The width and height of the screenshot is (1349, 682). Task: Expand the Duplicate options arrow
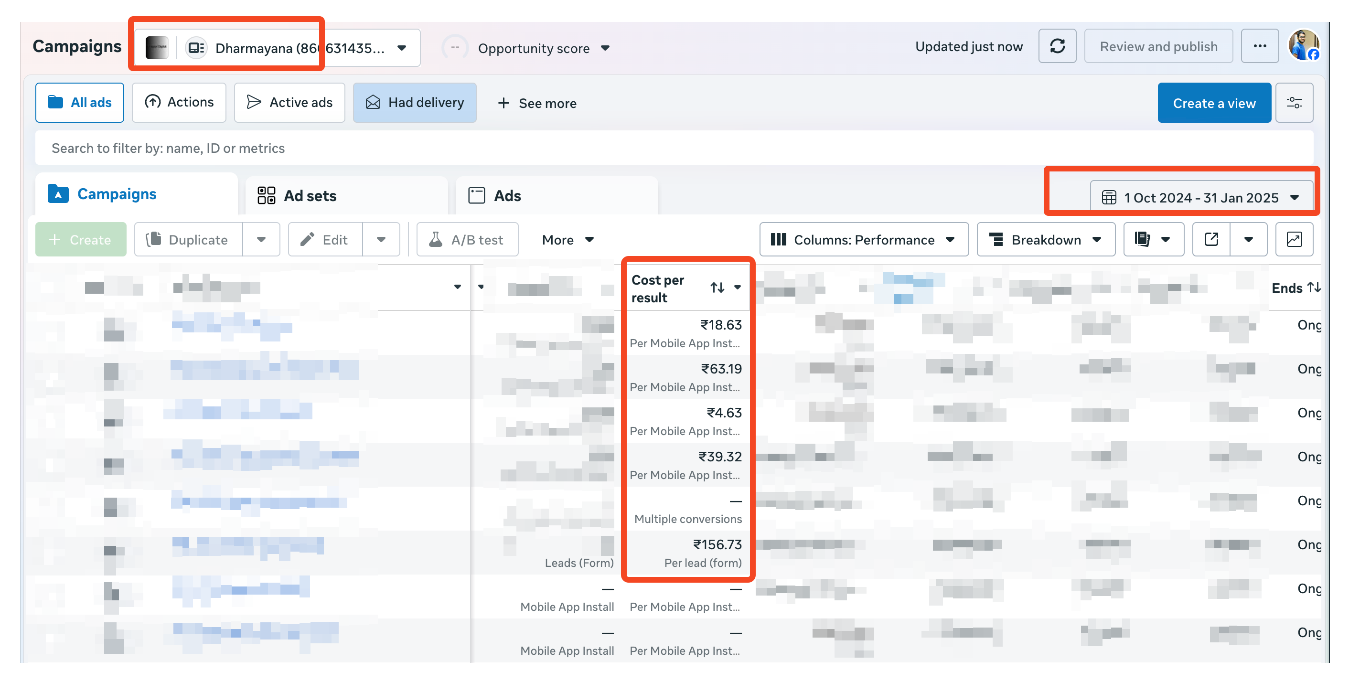[261, 240]
